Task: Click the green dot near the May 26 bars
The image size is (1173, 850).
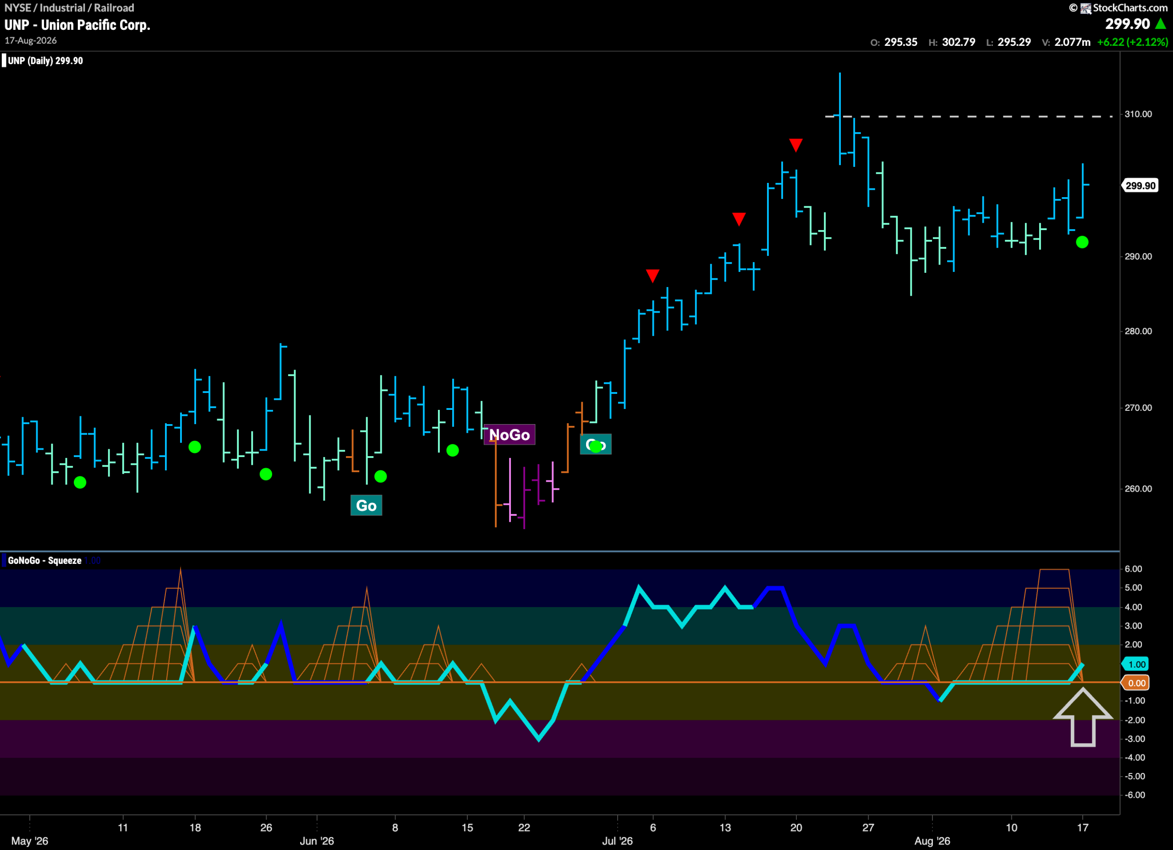Action: point(266,474)
